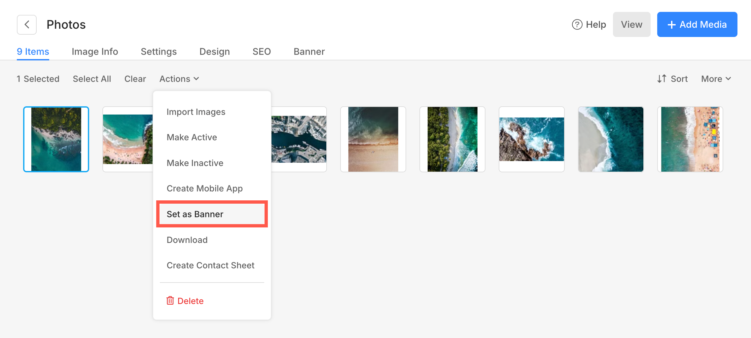Switch to the Image Info tab
This screenshot has width=751, height=338.
pyautogui.click(x=95, y=51)
